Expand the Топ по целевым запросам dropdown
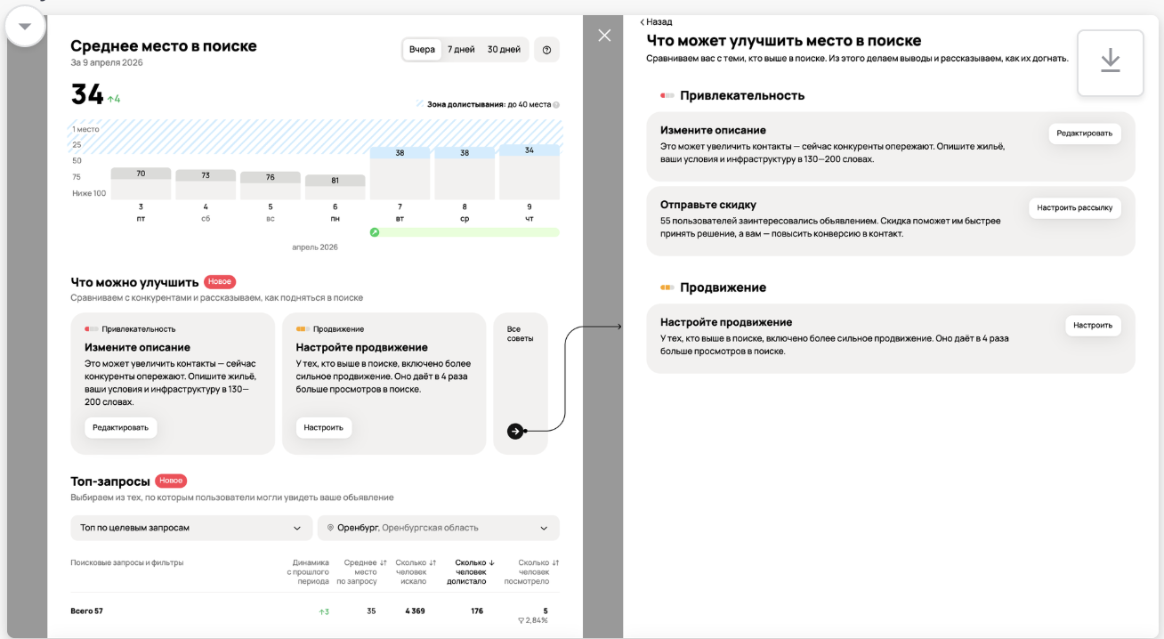Screen dimensions: 1164x639 coord(191,528)
